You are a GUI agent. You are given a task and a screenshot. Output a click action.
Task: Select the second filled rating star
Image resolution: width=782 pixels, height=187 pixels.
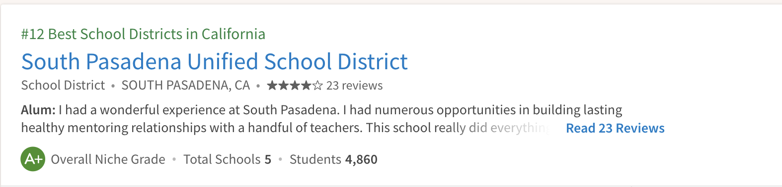coord(284,86)
